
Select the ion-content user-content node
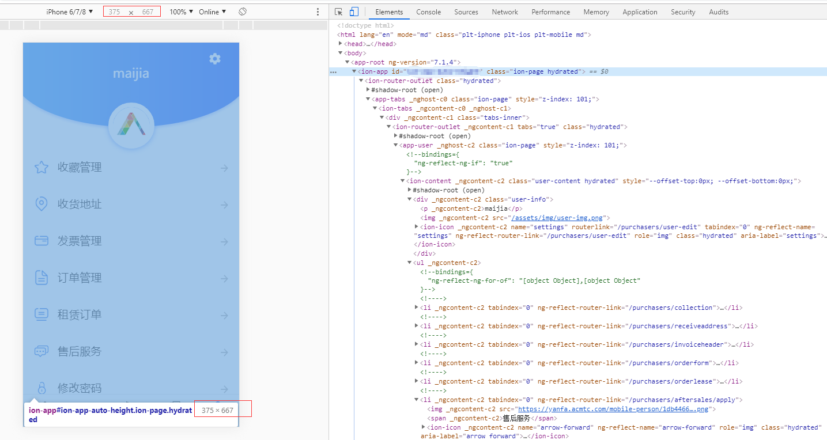(603, 181)
